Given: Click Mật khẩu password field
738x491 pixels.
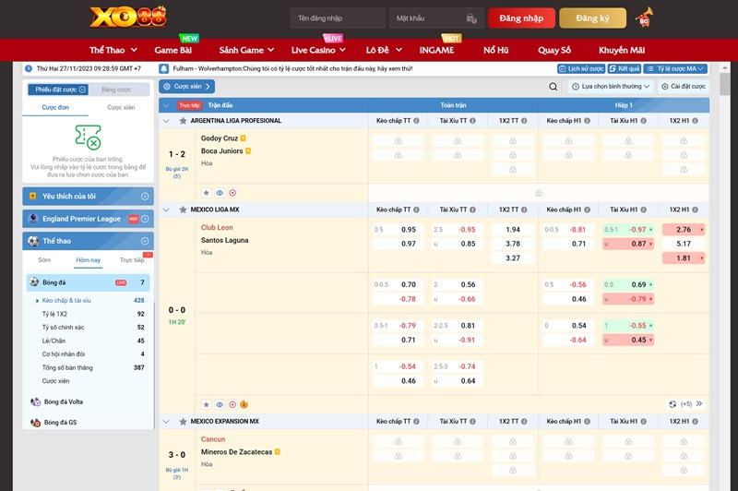Looking at the screenshot, I should click(x=436, y=18).
